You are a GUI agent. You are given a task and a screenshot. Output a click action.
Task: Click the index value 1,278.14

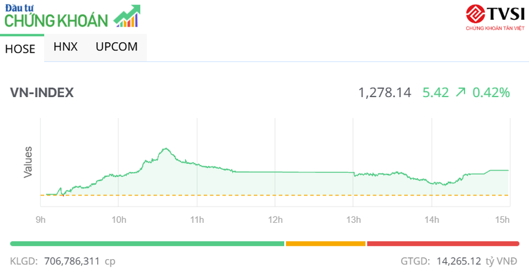coord(384,93)
